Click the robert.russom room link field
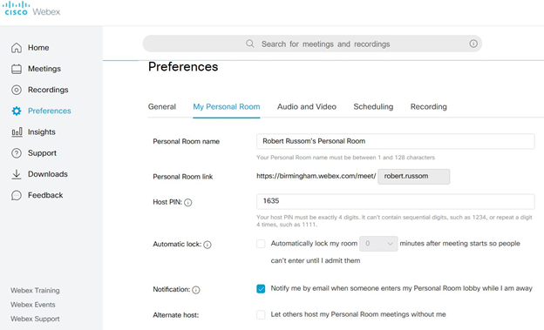The height and width of the screenshot is (330, 544). click(x=414, y=177)
